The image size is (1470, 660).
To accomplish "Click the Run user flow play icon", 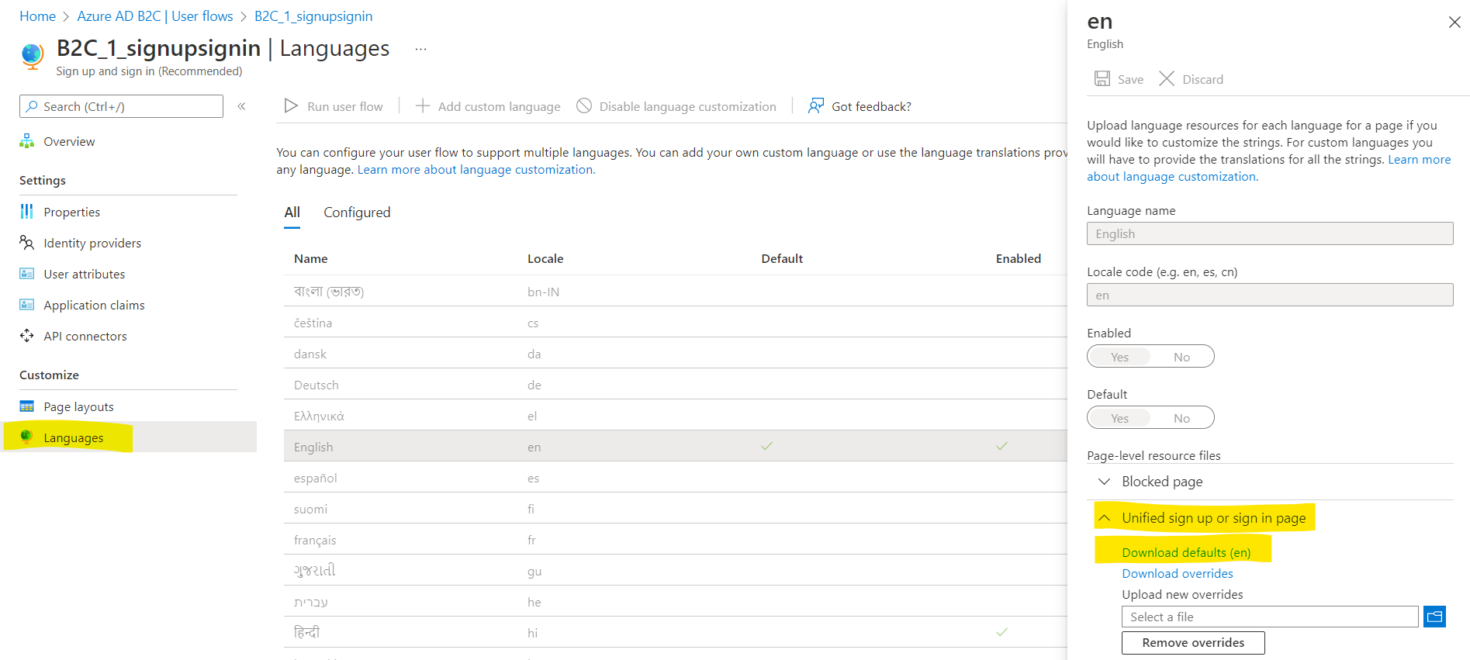I will [x=291, y=105].
